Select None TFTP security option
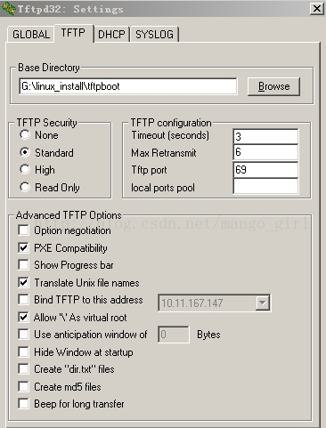Screen dimensions: 326x428 pos(25,135)
